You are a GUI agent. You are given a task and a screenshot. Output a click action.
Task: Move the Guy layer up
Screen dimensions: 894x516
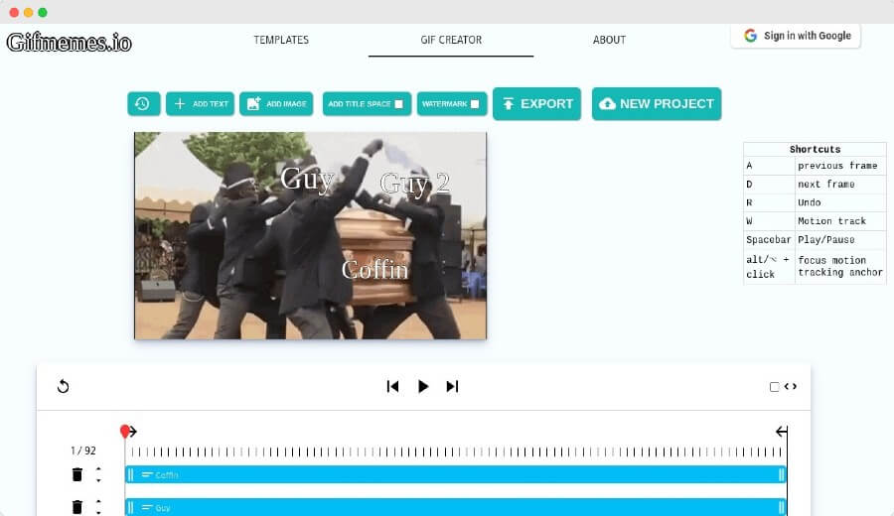[x=98, y=501]
